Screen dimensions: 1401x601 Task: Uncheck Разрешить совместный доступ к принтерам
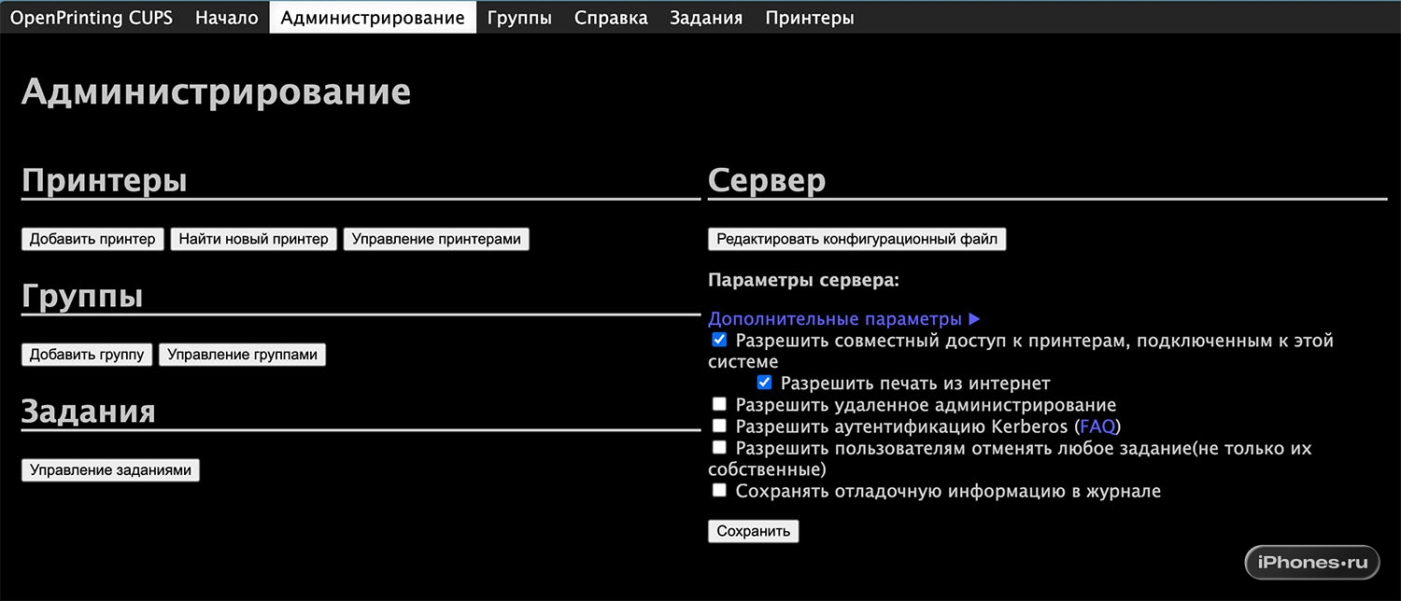click(719, 340)
